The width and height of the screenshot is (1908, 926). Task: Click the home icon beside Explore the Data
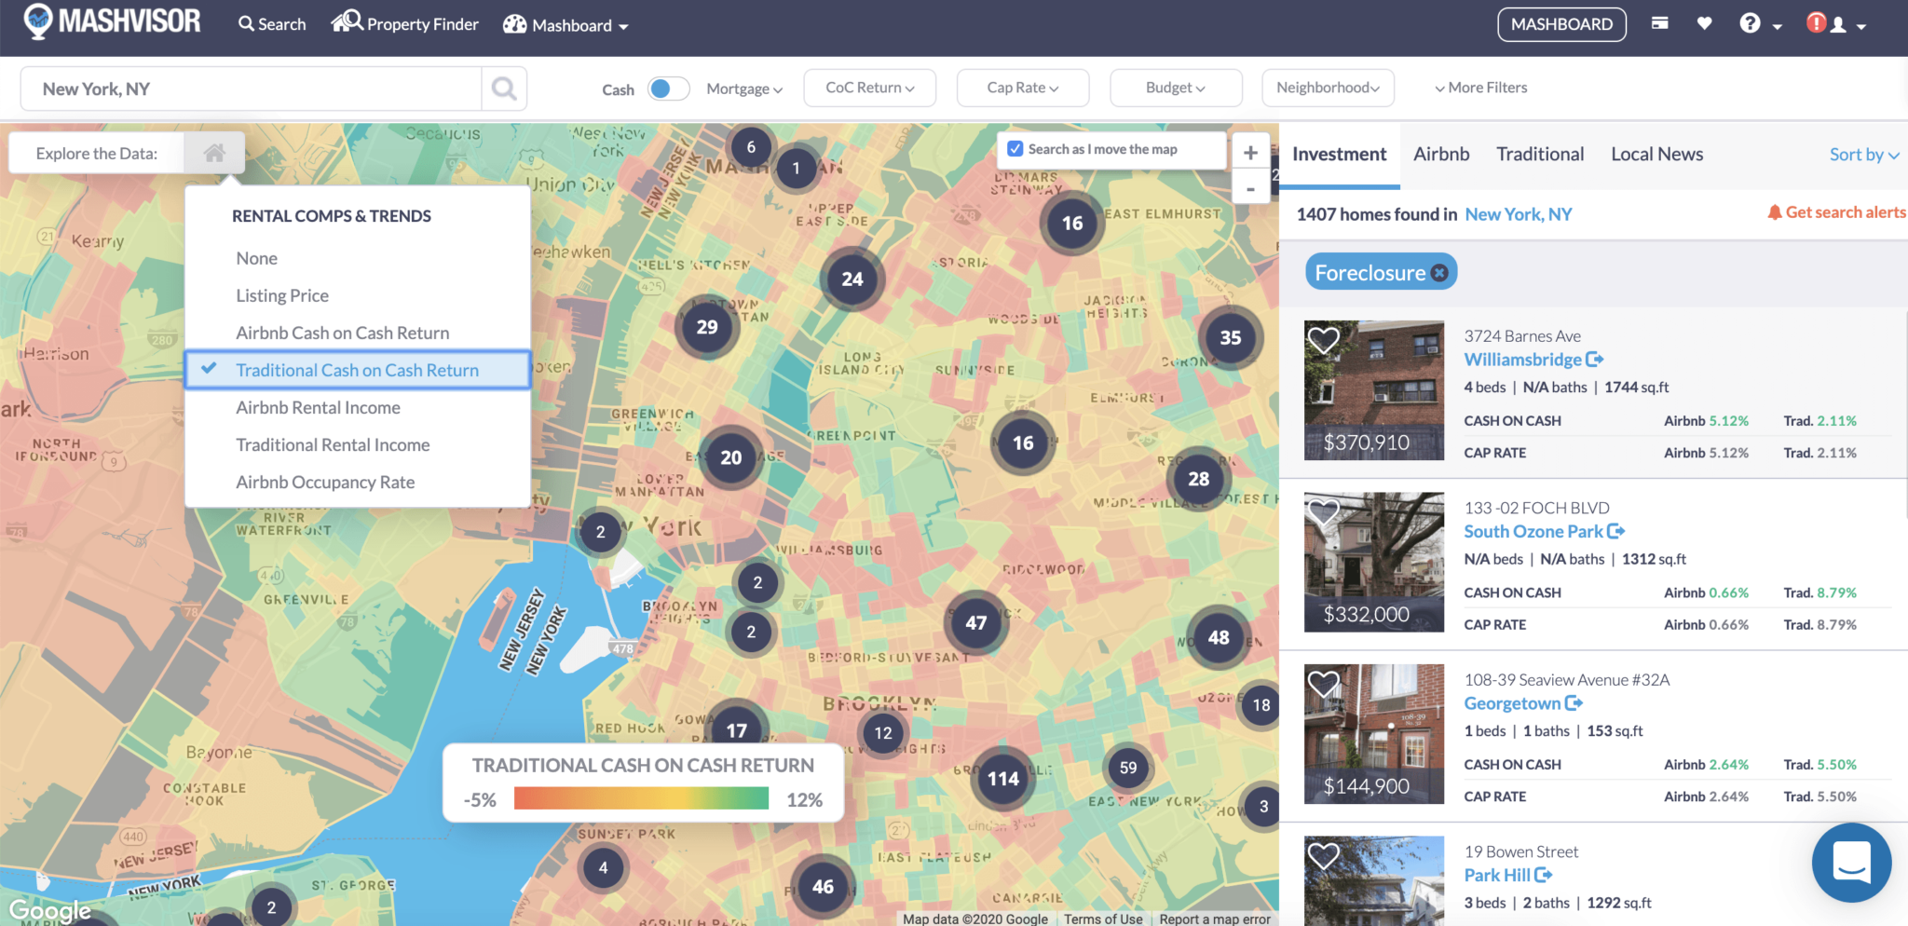(213, 152)
